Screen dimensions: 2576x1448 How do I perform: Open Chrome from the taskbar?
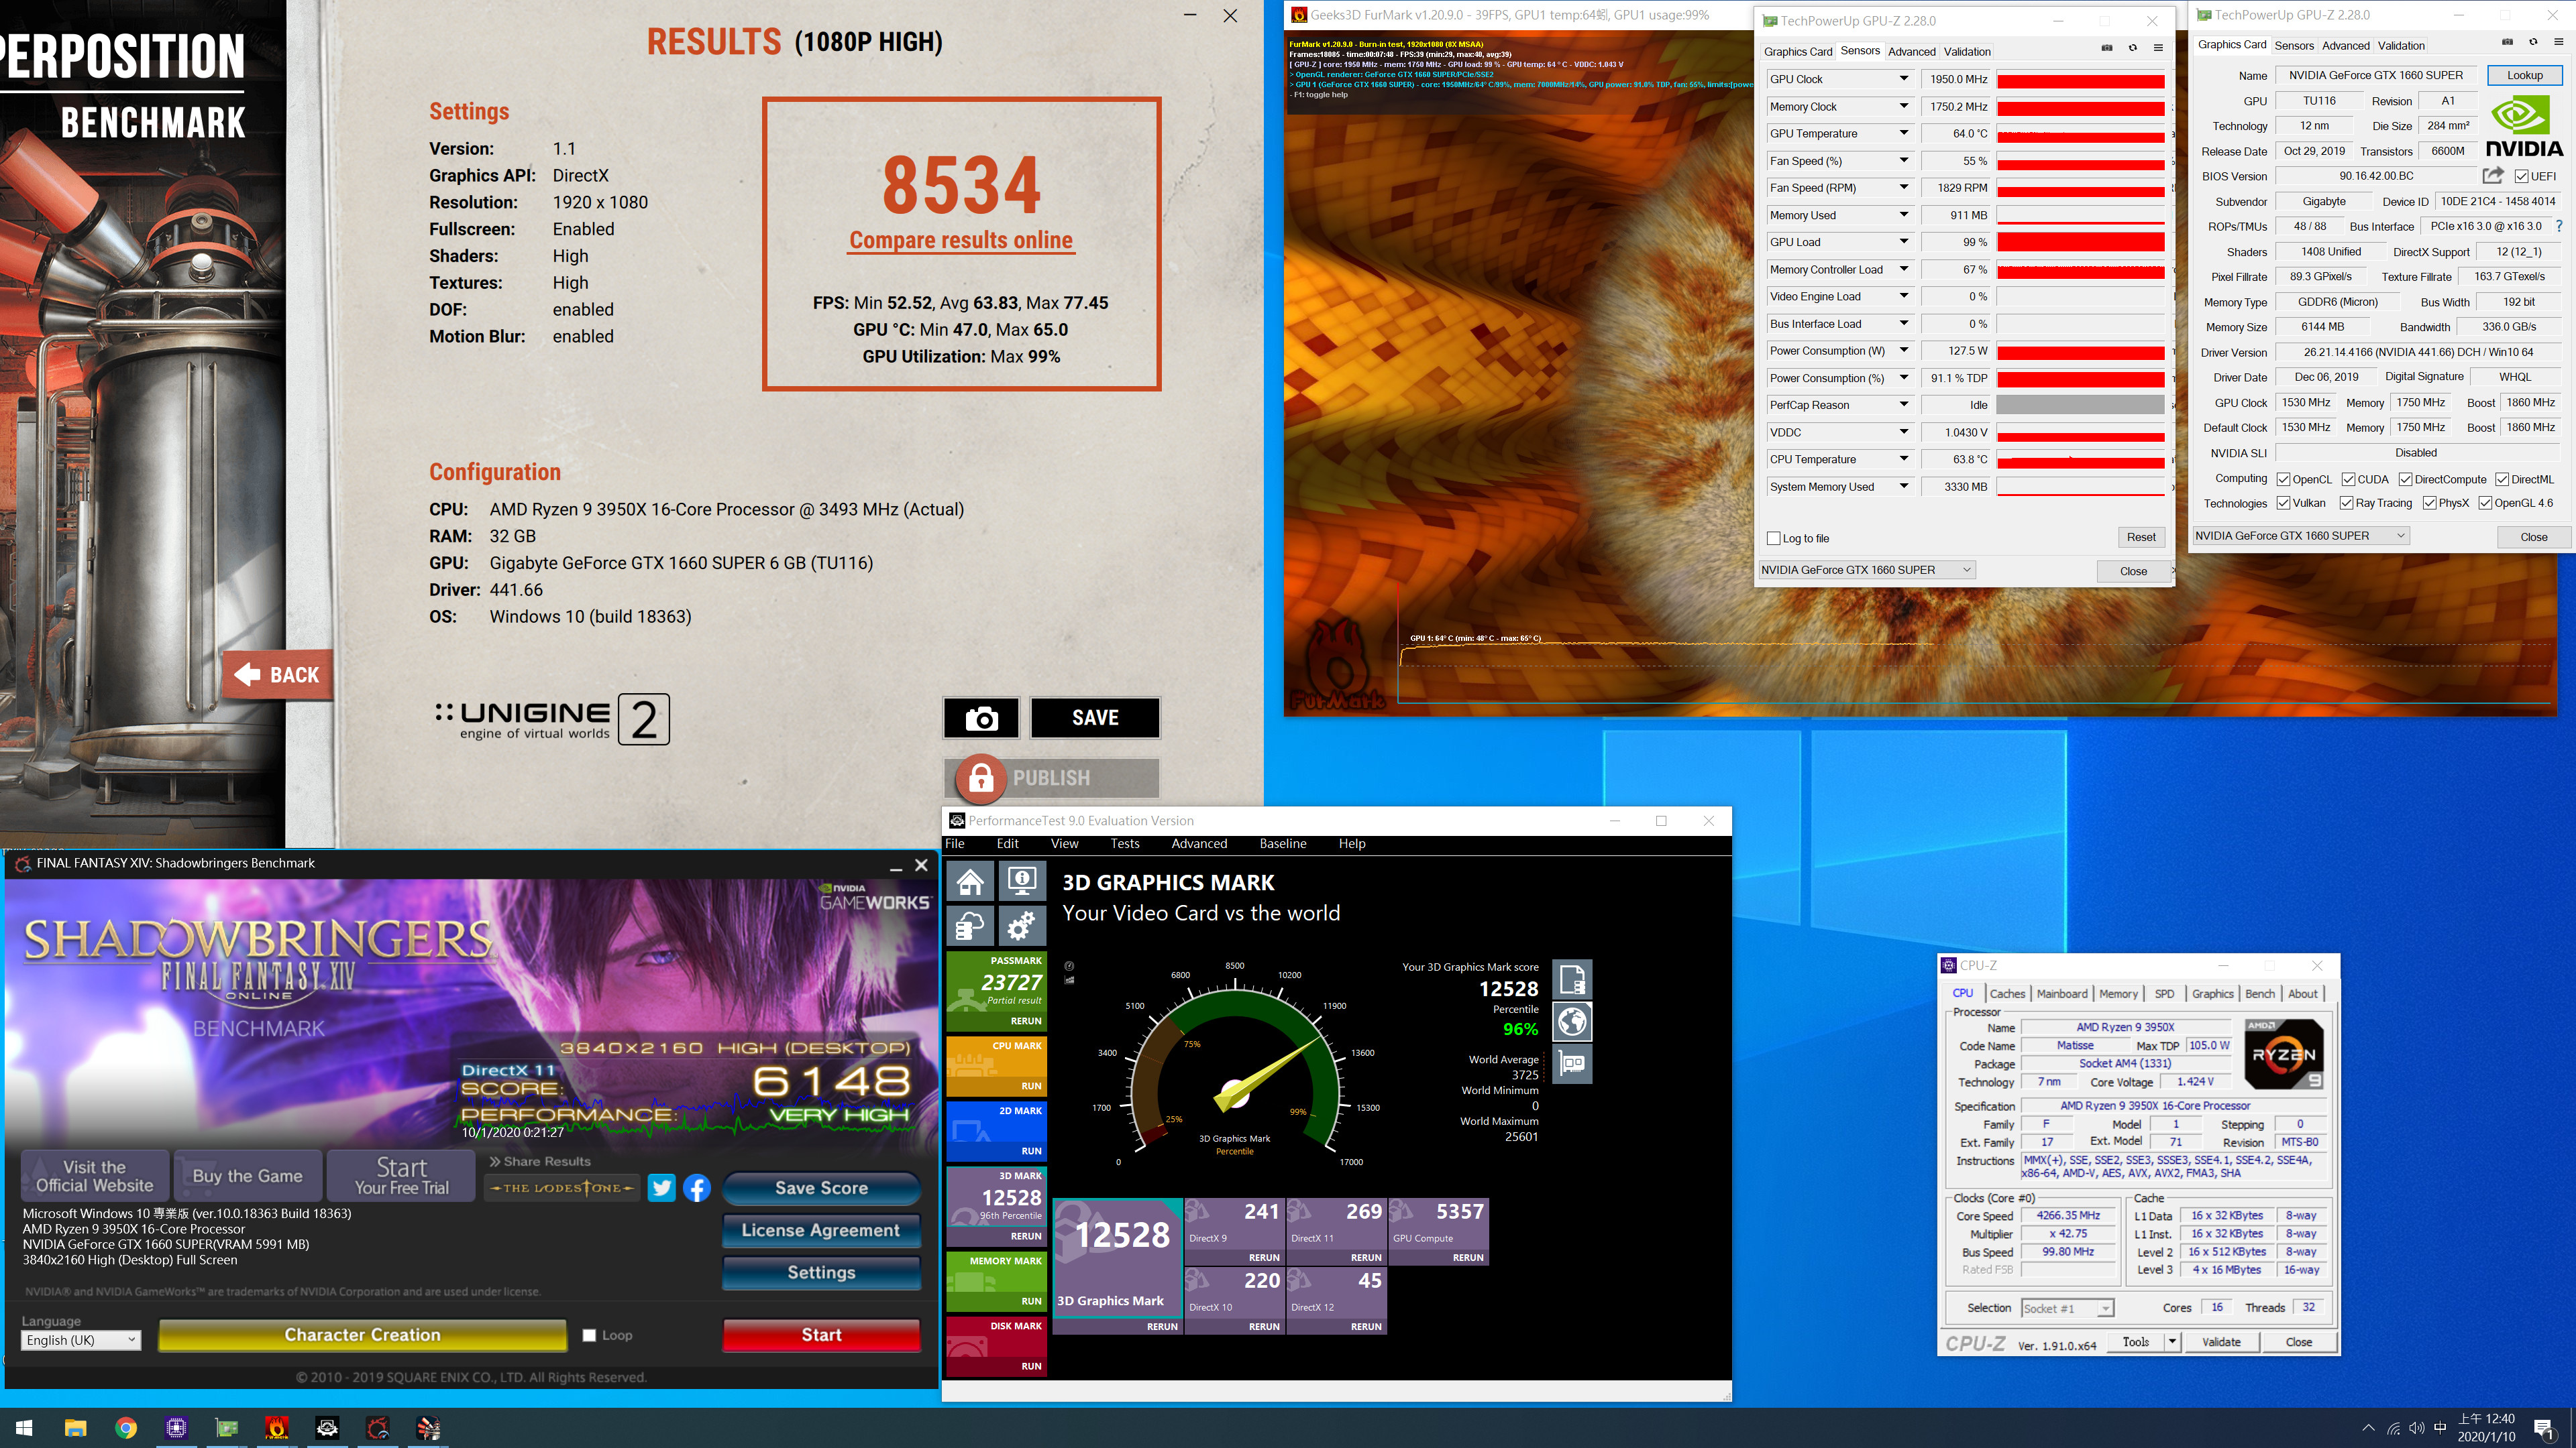pyautogui.click(x=126, y=1427)
